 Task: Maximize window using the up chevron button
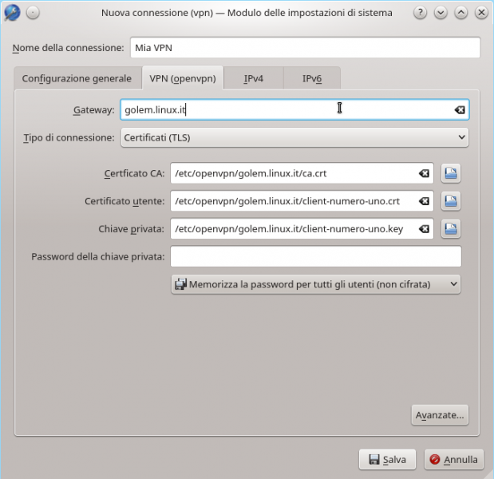461,13
